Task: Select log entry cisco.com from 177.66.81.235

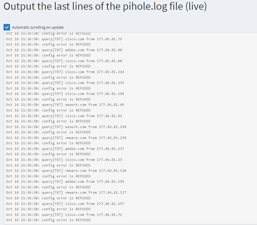Action: 65,83
